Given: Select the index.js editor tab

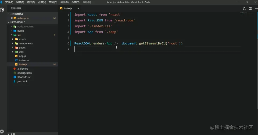Looking at the screenshot, I should 70,9.
